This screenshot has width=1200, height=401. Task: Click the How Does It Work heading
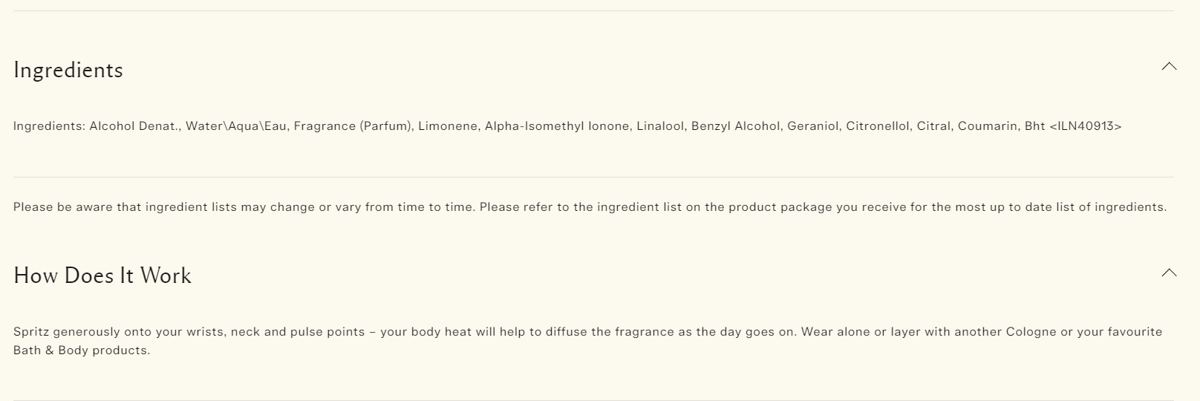click(x=102, y=276)
